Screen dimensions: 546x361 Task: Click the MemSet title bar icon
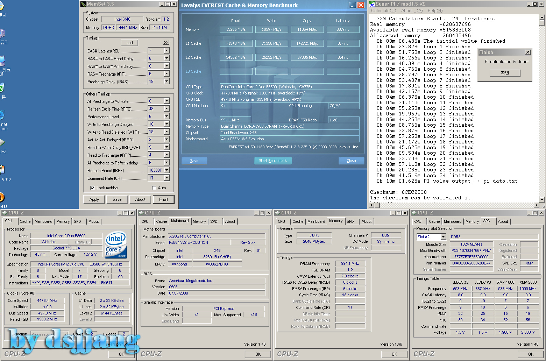tap(83, 4)
